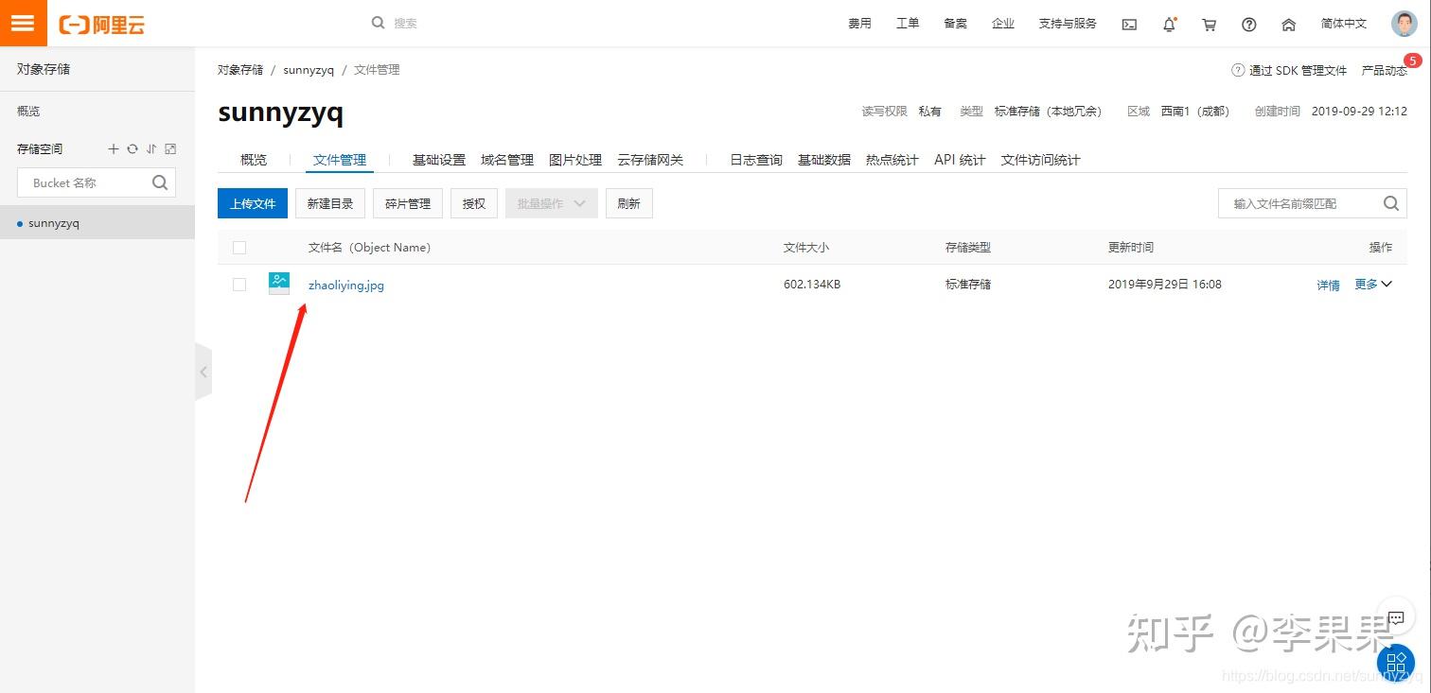
Task: Open the 基础设置 tab
Action: pos(439,160)
